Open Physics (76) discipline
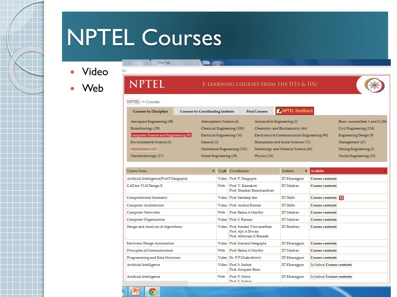The width and height of the screenshot is (397, 297). (x=264, y=156)
